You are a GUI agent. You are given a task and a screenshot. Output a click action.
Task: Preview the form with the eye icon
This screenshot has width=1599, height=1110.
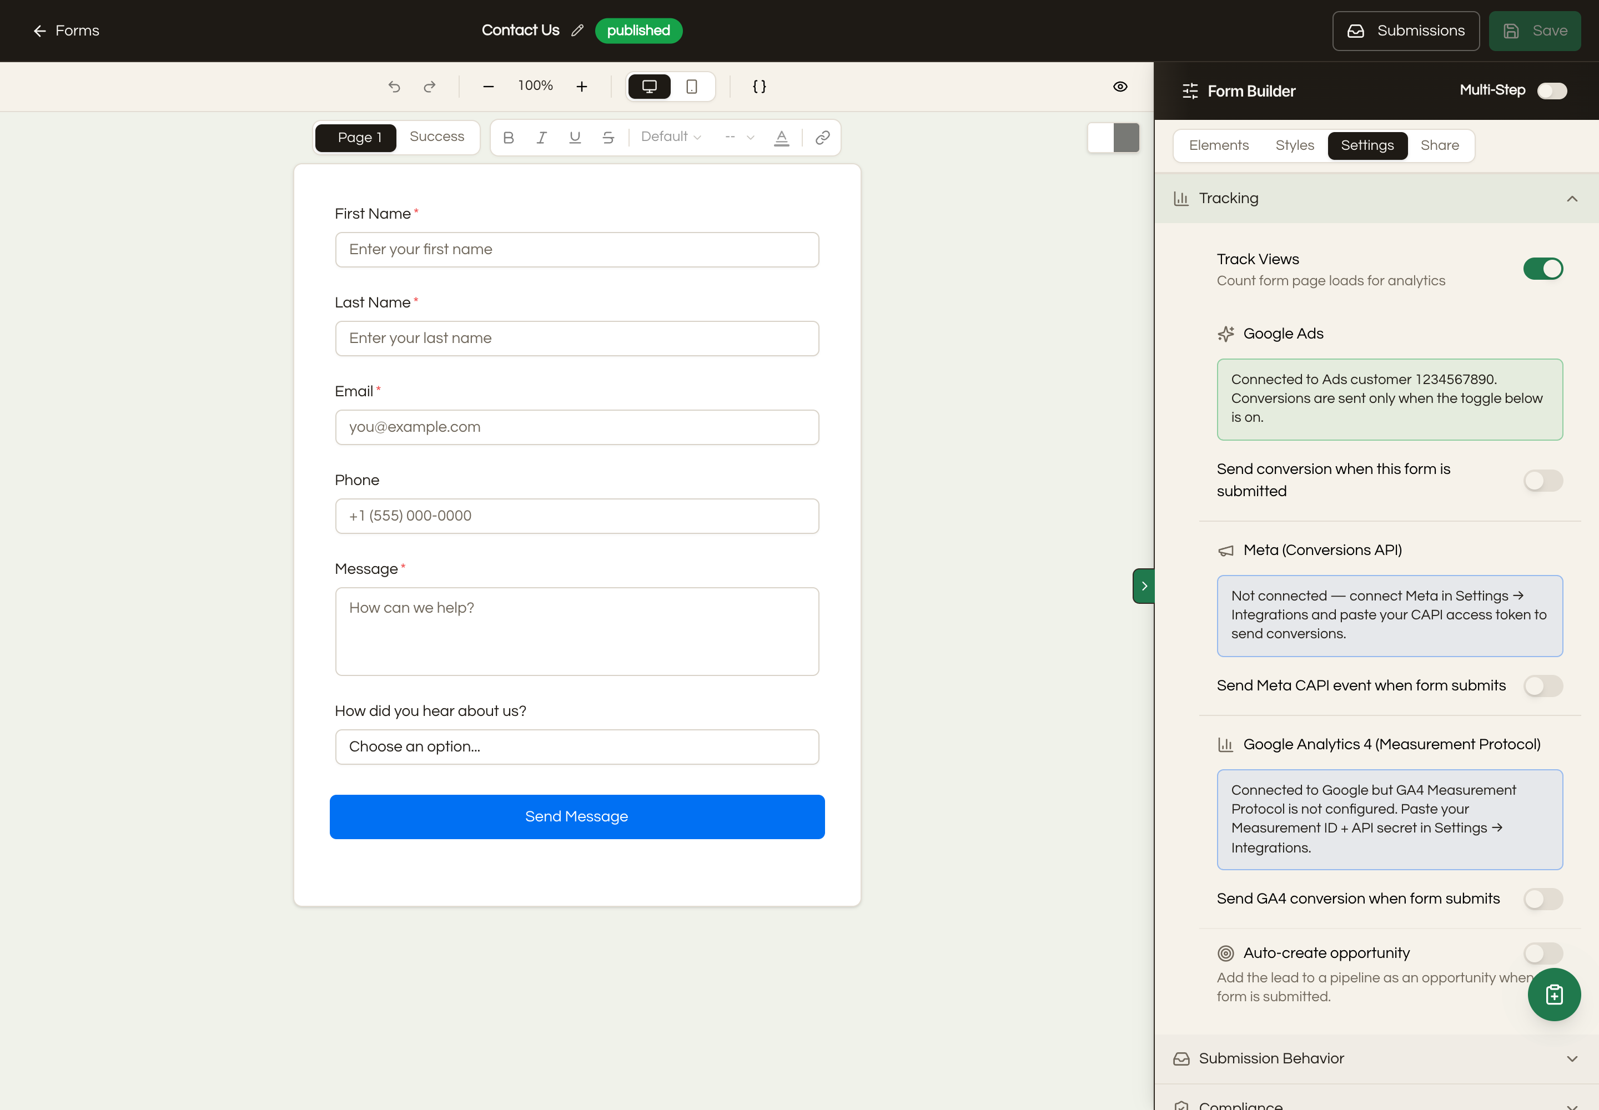(x=1120, y=86)
